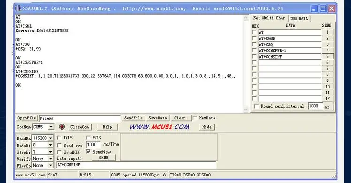
Task: Toggle the HEX checkbox for the AT row
Action: coord(254,32)
